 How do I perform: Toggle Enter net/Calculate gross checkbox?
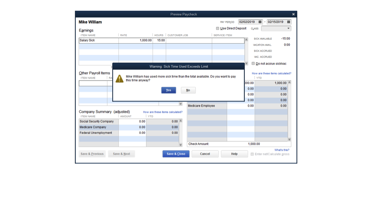[x=252, y=154]
